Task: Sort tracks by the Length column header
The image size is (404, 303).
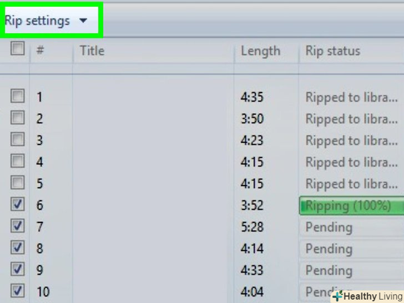Action: coord(266,50)
